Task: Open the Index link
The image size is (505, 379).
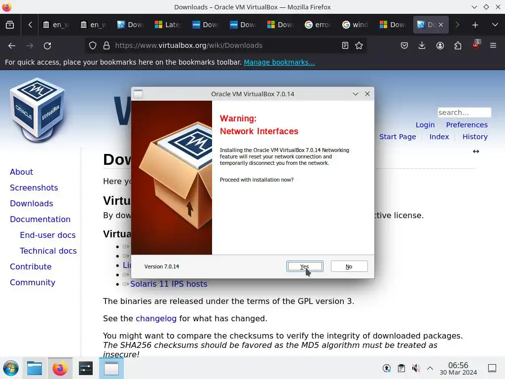Action: click(x=439, y=137)
